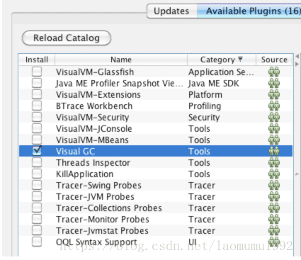
Task: Click the Security category cell
Action: coord(204,118)
